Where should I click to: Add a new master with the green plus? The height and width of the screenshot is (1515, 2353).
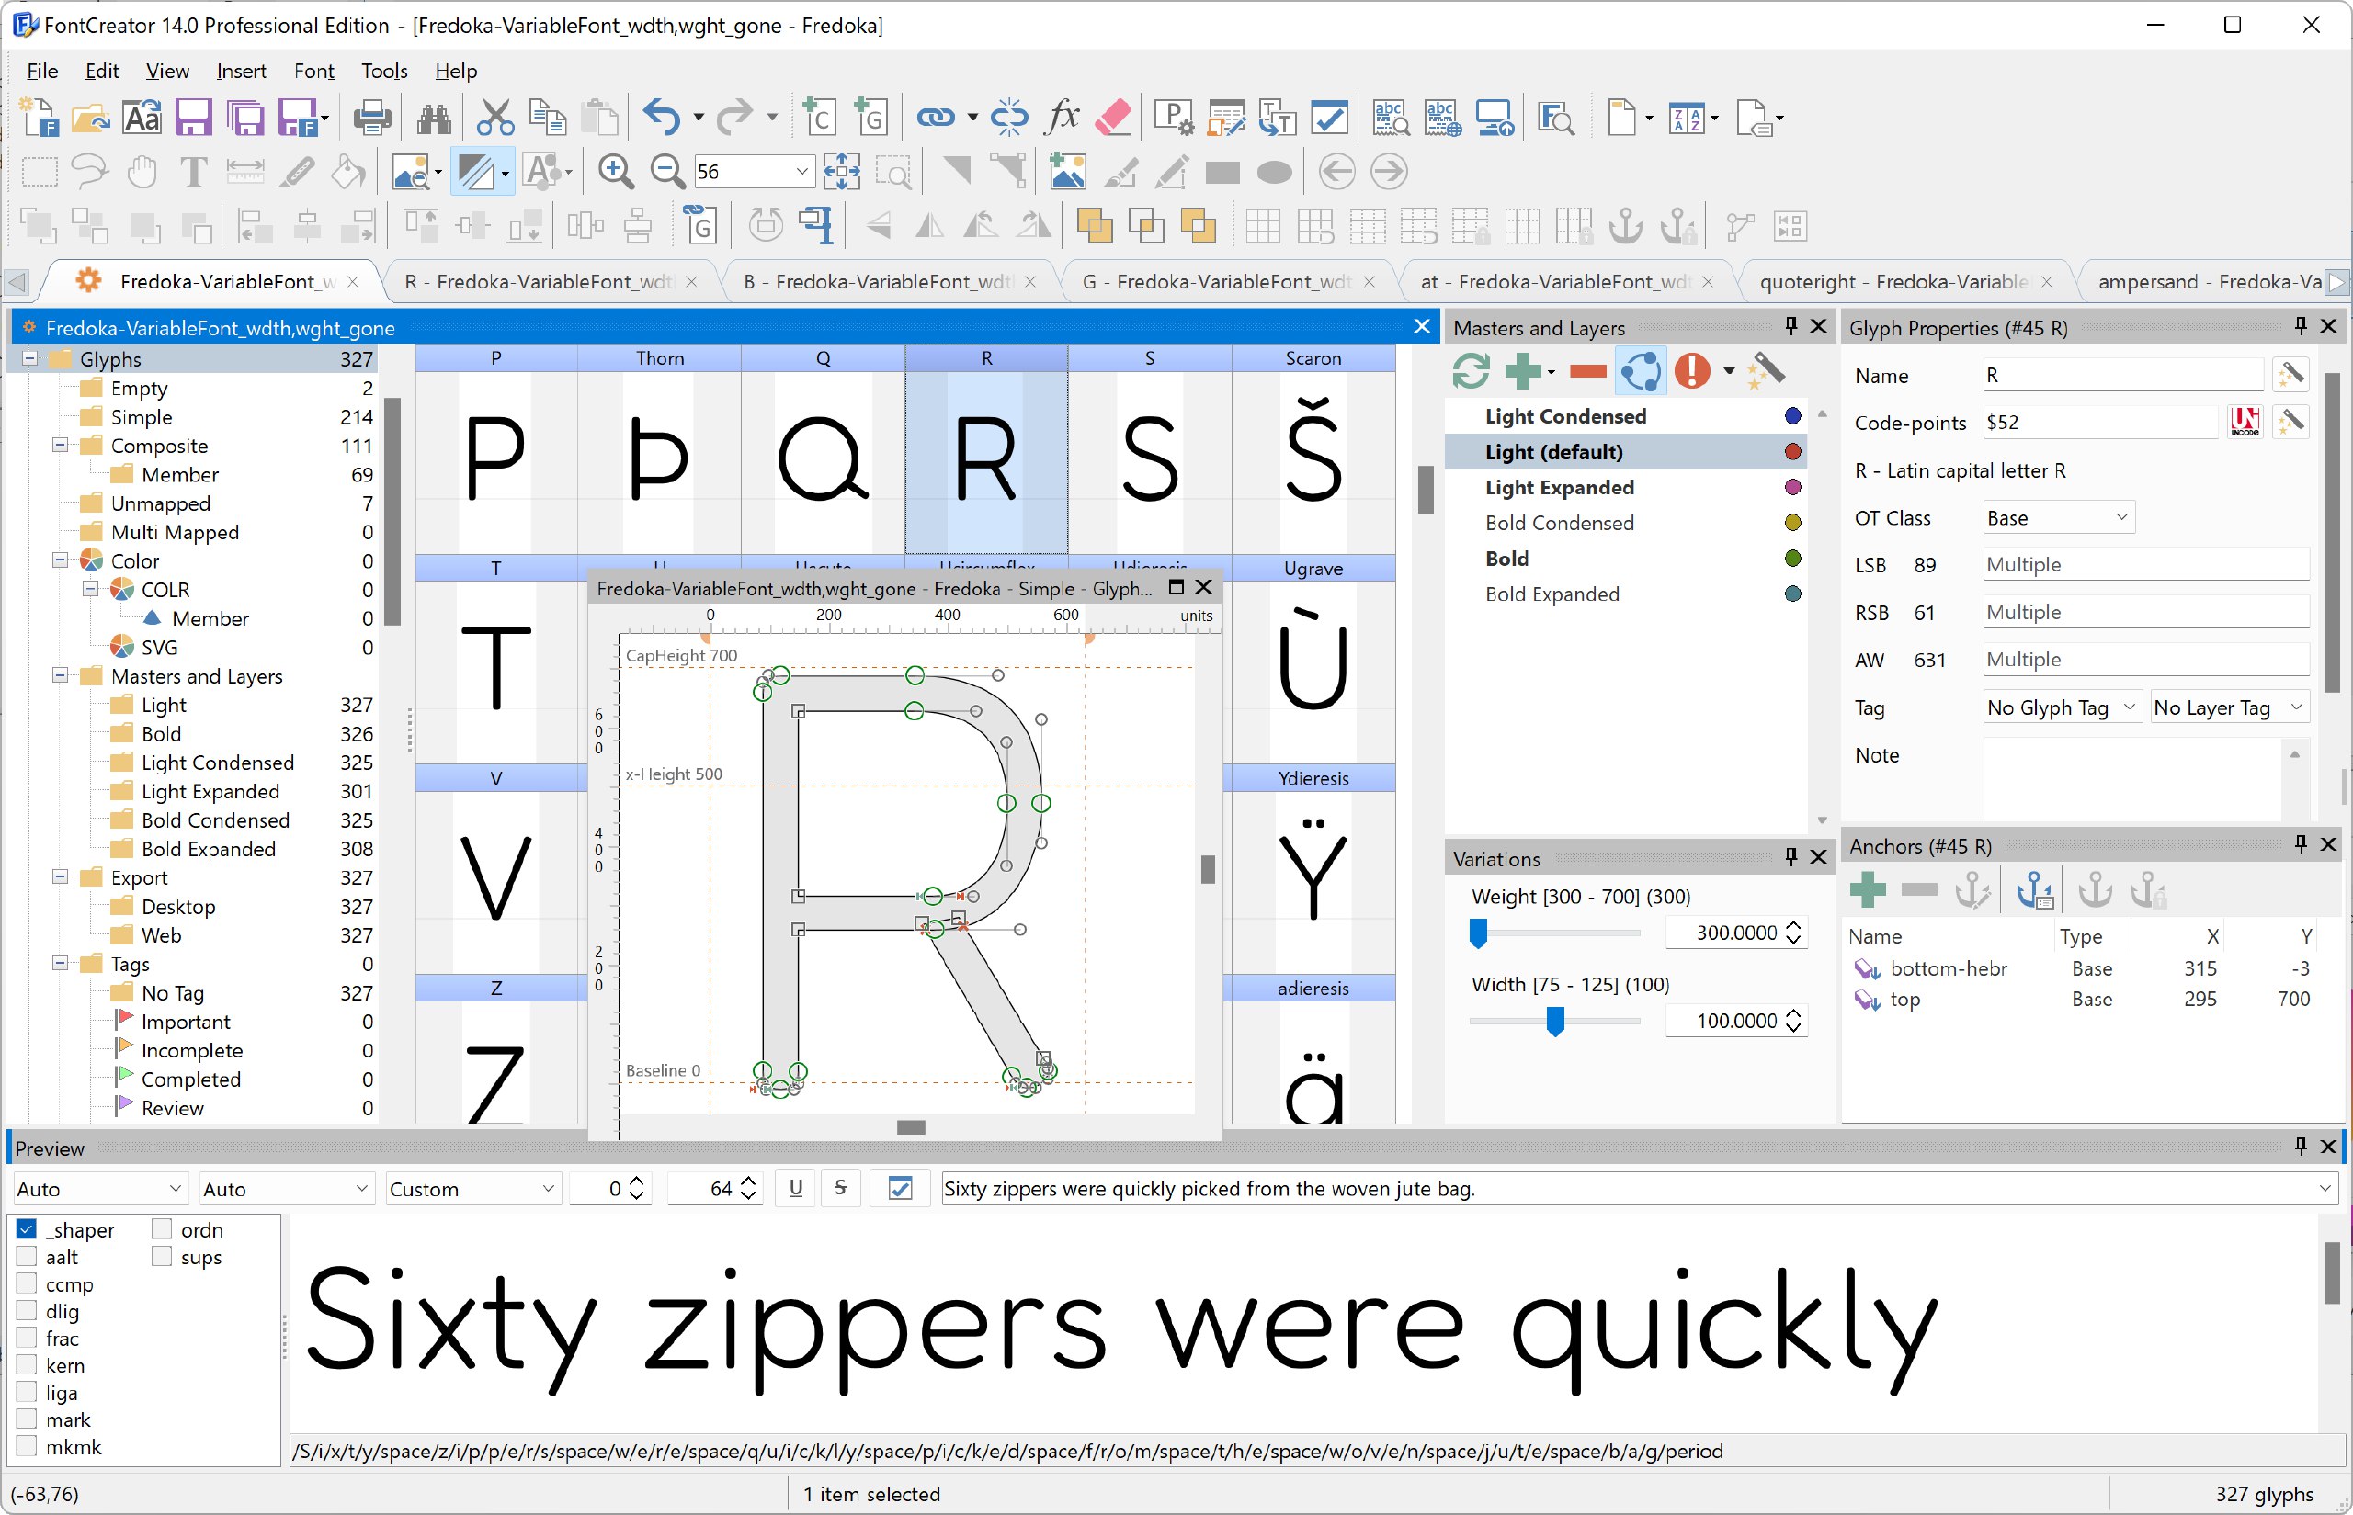(1524, 371)
